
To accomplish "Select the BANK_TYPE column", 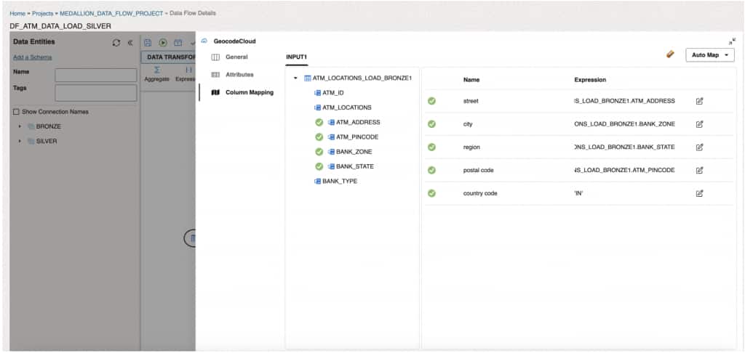I will (x=339, y=181).
